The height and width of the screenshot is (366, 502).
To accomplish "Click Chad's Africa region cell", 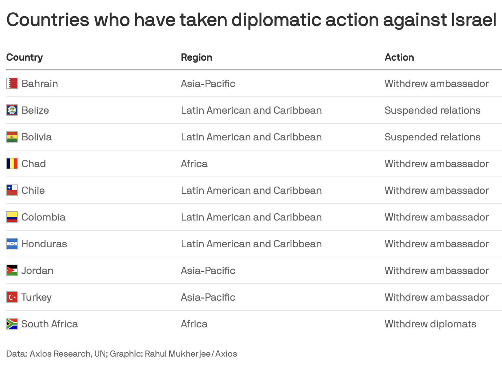I will [x=194, y=164].
